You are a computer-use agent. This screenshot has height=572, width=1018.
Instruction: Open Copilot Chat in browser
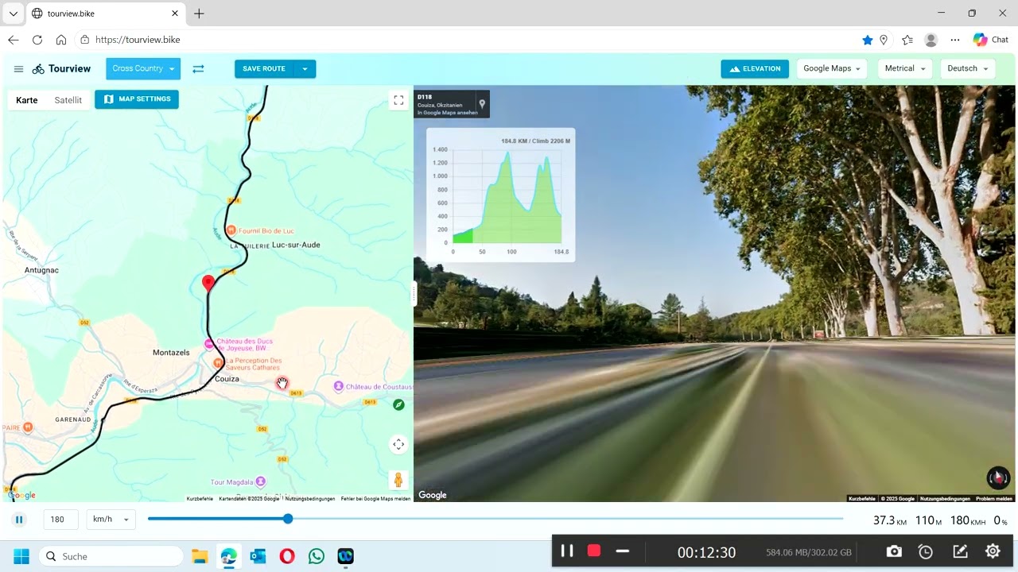[991, 40]
